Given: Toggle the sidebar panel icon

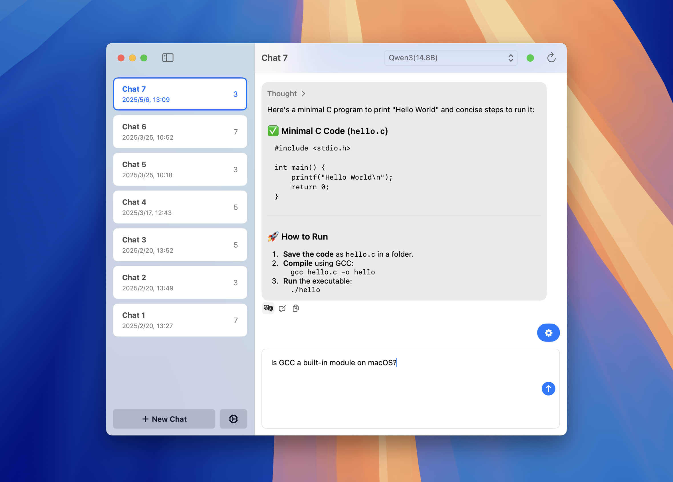Looking at the screenshot, I should [168, 58].
